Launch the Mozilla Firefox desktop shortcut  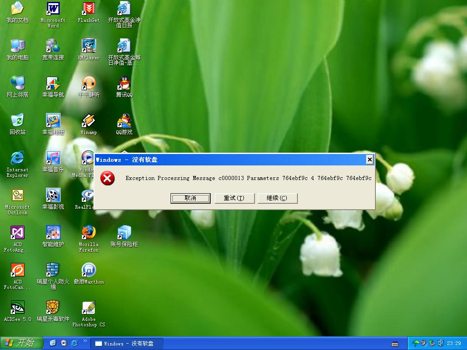click(x=88, y=239)
